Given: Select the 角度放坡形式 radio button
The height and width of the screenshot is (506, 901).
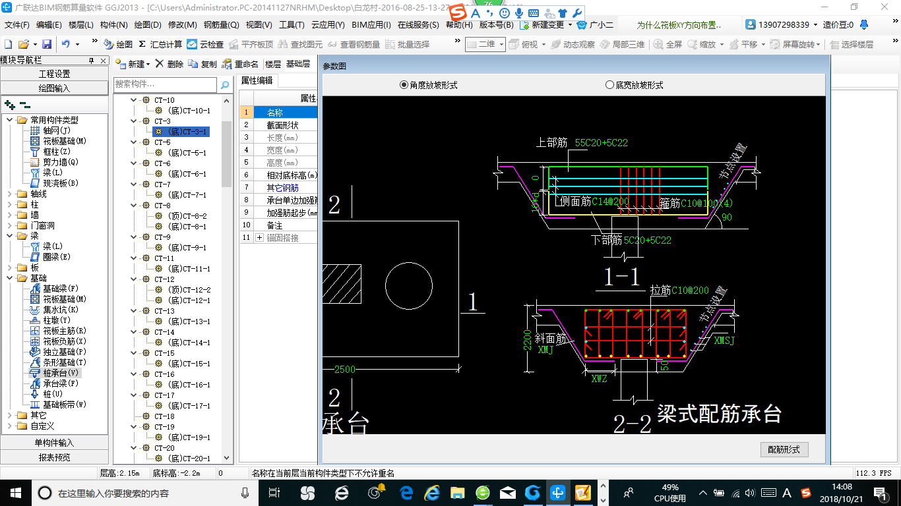Looking at the screenshot, I should (x=404, y=85).
